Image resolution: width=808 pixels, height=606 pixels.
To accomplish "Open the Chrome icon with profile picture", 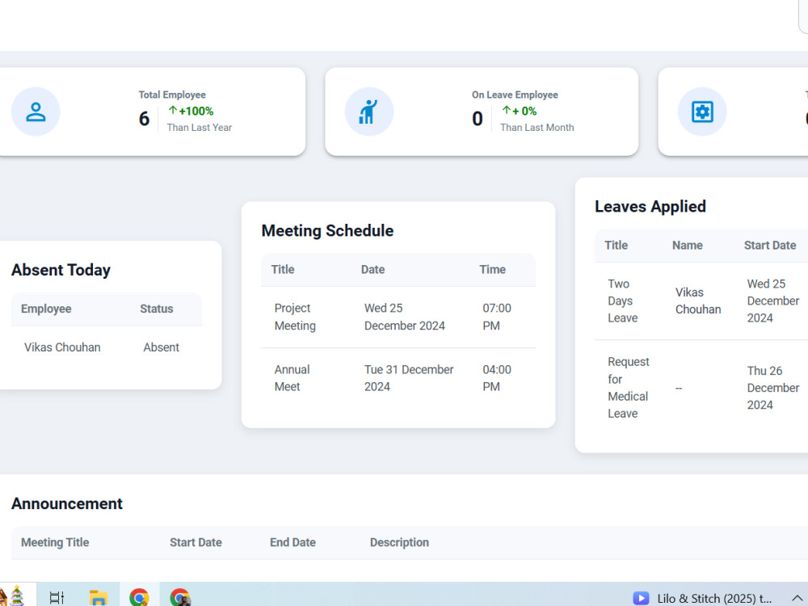I will coord(180,597).
